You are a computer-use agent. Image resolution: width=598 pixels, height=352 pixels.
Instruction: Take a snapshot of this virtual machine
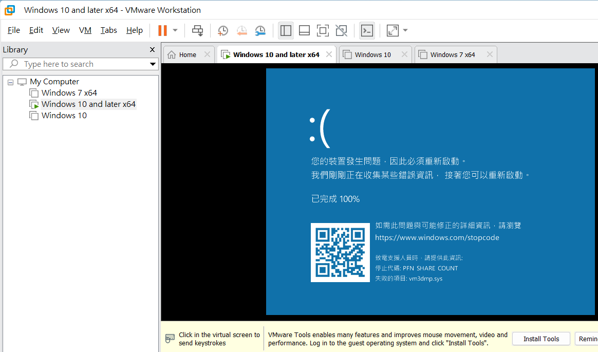tap(223, 30)
